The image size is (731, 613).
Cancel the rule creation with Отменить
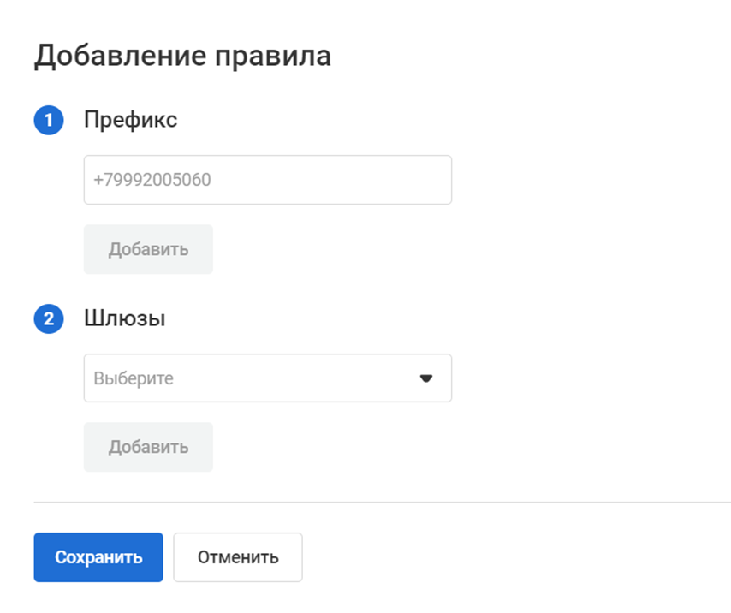tap(238, 557)
